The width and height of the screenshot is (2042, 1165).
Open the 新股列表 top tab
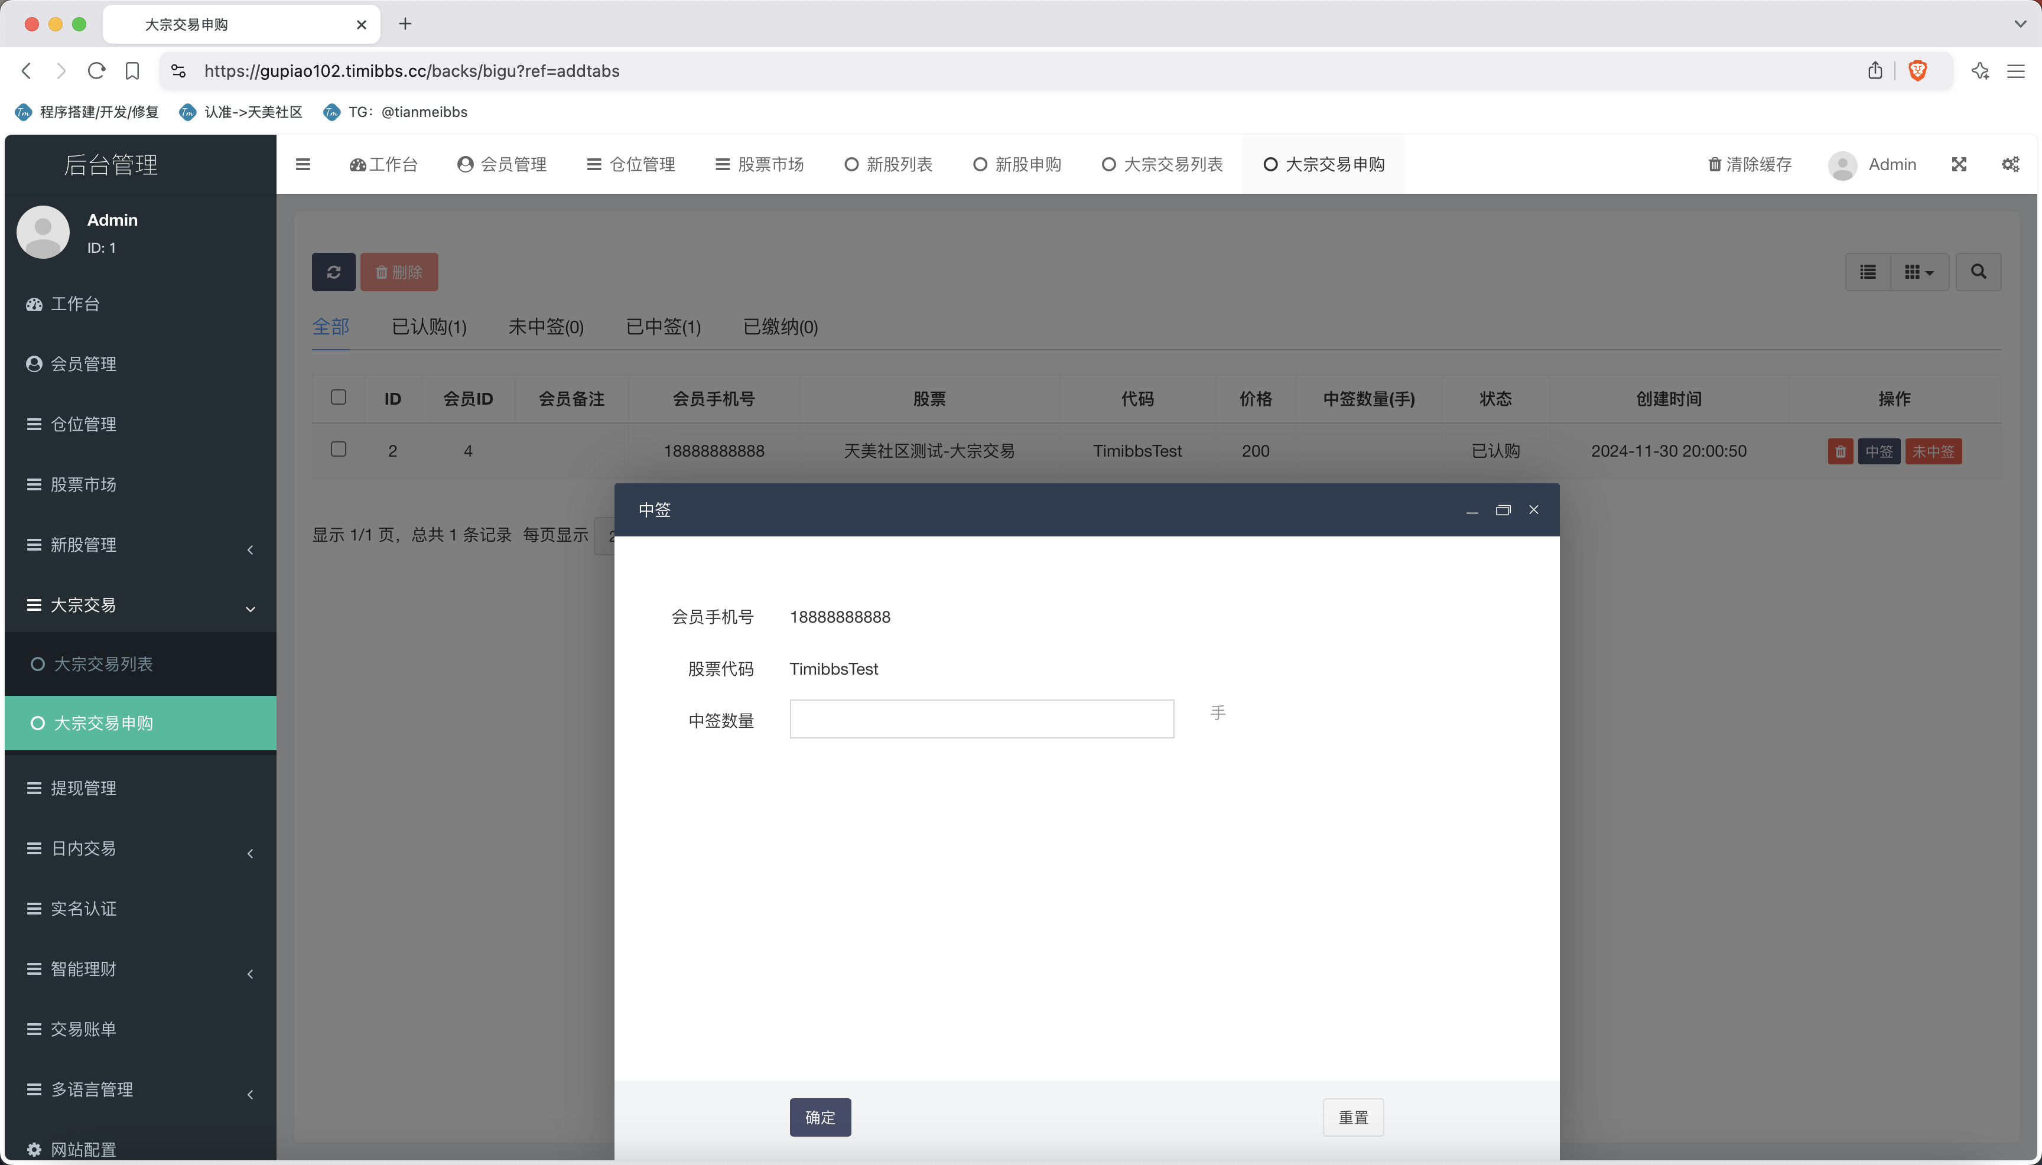(x=888, y=164)
